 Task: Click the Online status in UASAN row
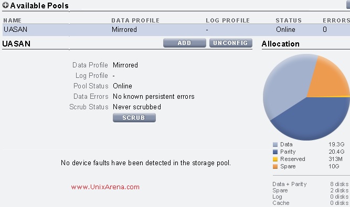(285, 30)
